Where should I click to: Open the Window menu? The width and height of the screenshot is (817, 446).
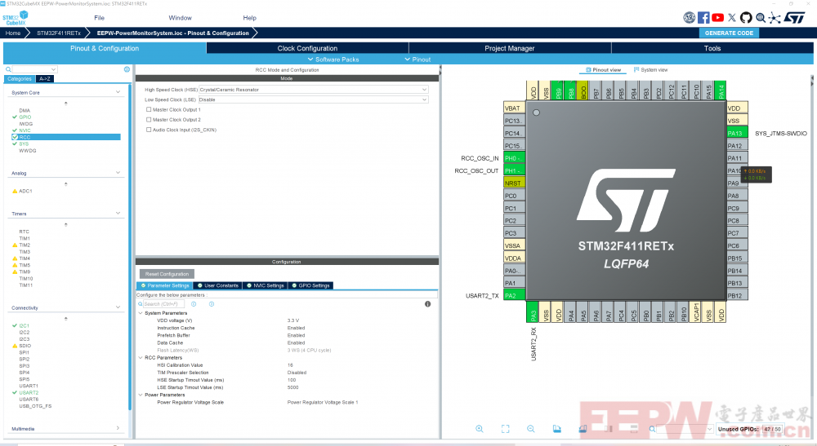coord(180,18)
